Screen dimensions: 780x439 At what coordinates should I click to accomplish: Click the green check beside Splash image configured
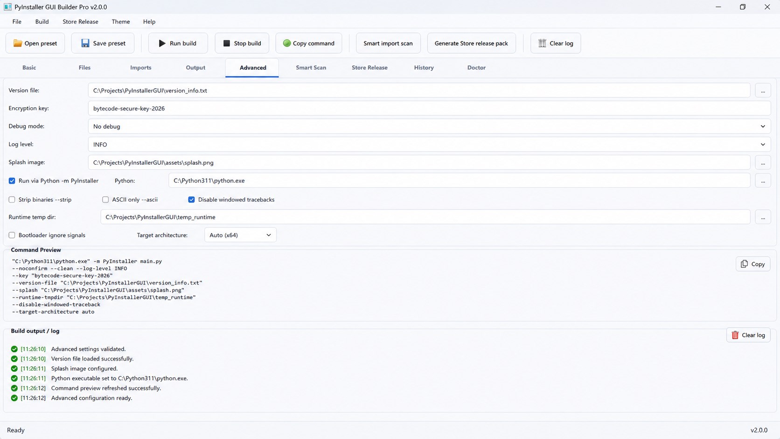pos(14,369)
